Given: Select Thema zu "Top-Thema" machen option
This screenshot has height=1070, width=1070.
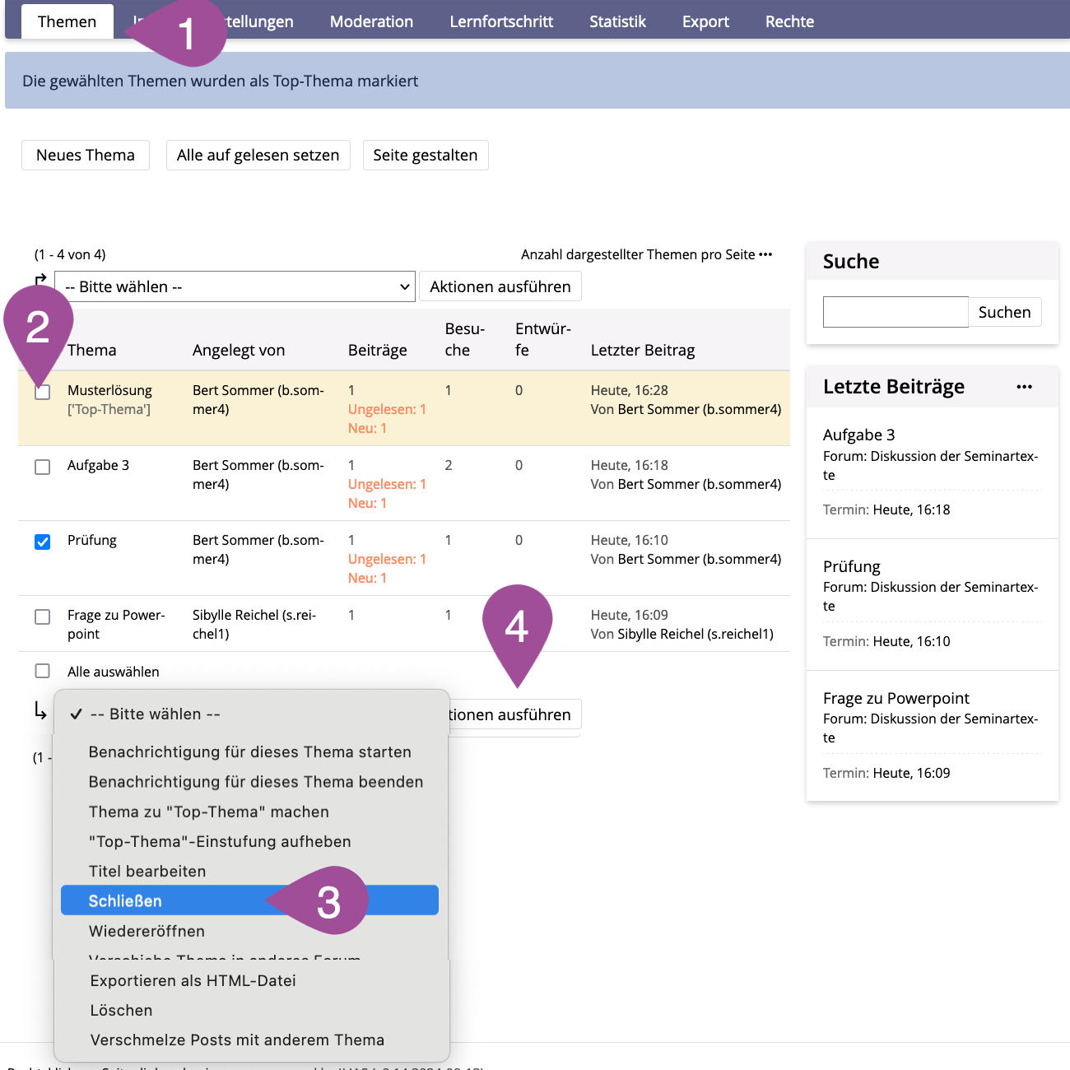Looking at the screenshot, I should (208, 812).
